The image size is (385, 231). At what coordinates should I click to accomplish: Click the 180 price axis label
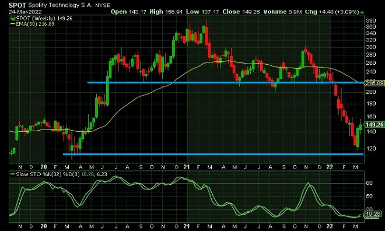[x=371, y=104]
